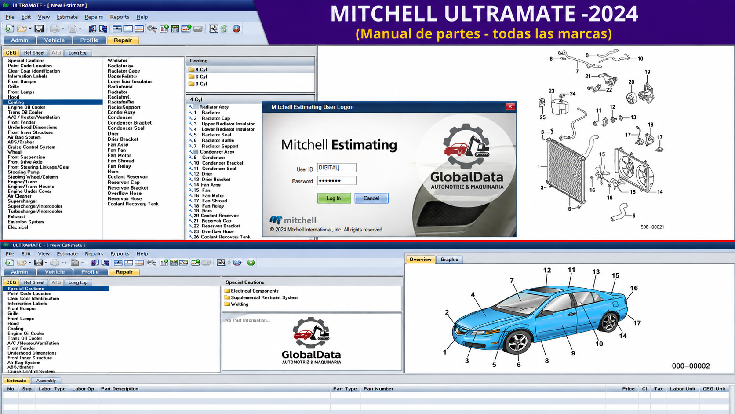Open the arrow beside the lower toolbar's open folder
The height and width of the screenshot is (414, 735).
pyautogui.click(x=29, y=263)
